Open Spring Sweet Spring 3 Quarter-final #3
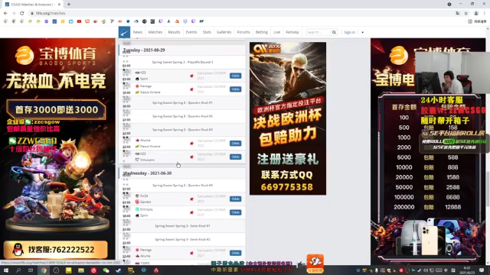The width and height of the screenshot is (490, 275). point(182,129)
